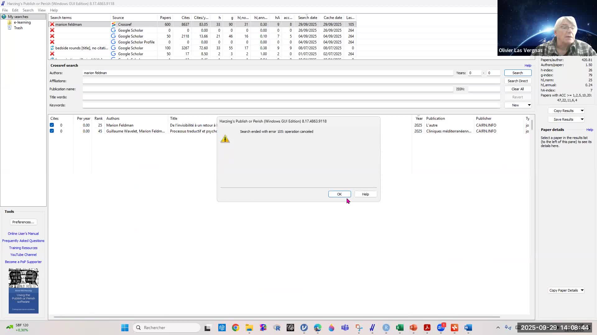Uncheck the Guillaume Wavelet paper checkbox
This screenshot has width=597, height=335.
point(52,131)
